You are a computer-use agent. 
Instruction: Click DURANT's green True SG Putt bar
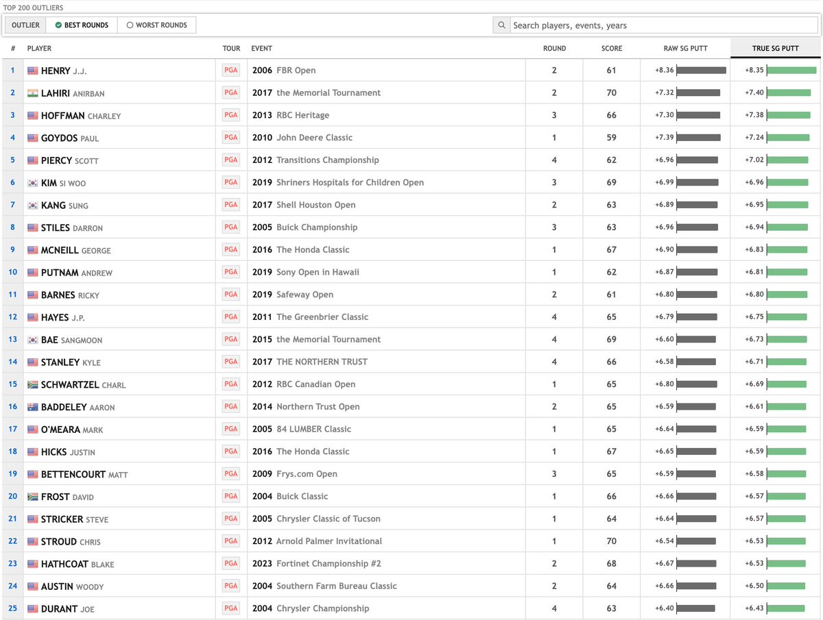point(786,608)
